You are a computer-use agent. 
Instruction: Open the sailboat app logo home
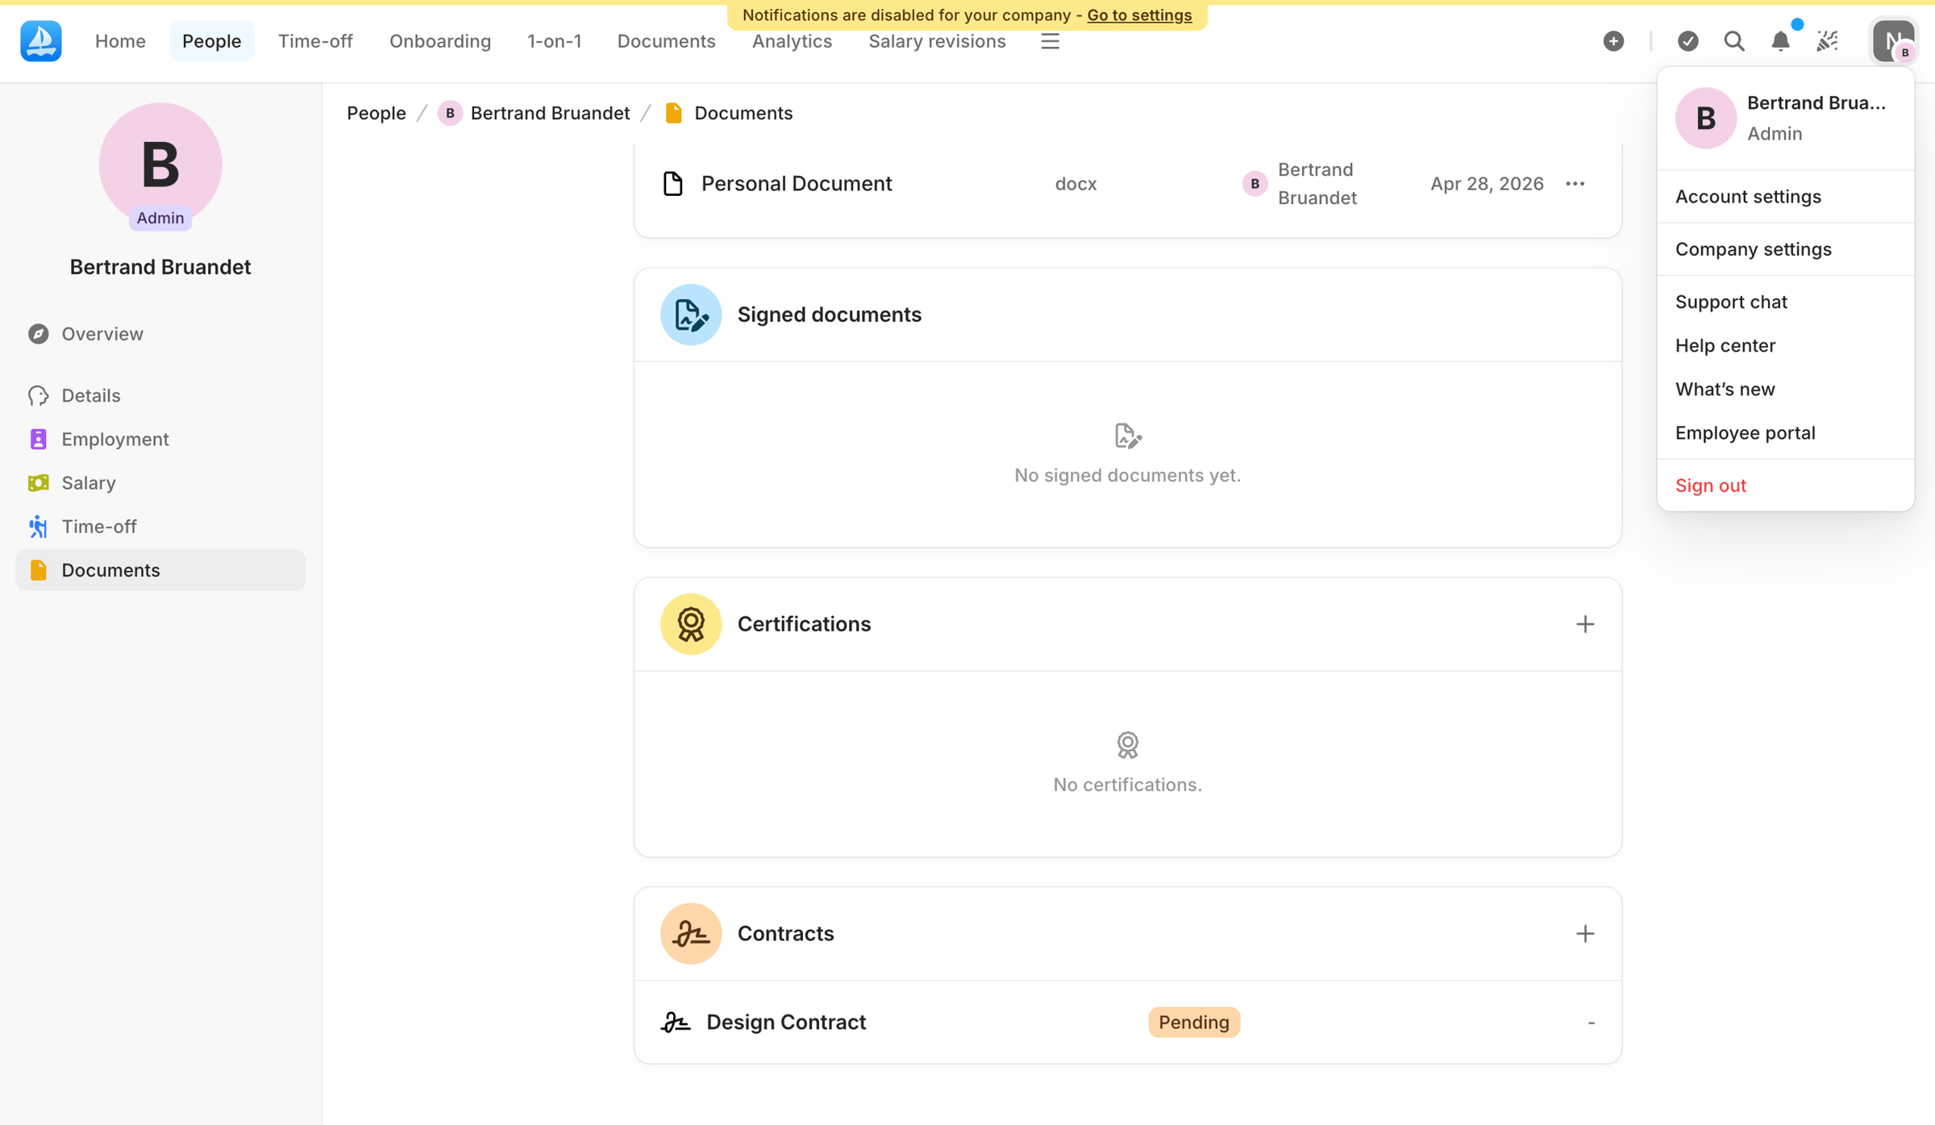pyautogui.click(x=40, y=41)
